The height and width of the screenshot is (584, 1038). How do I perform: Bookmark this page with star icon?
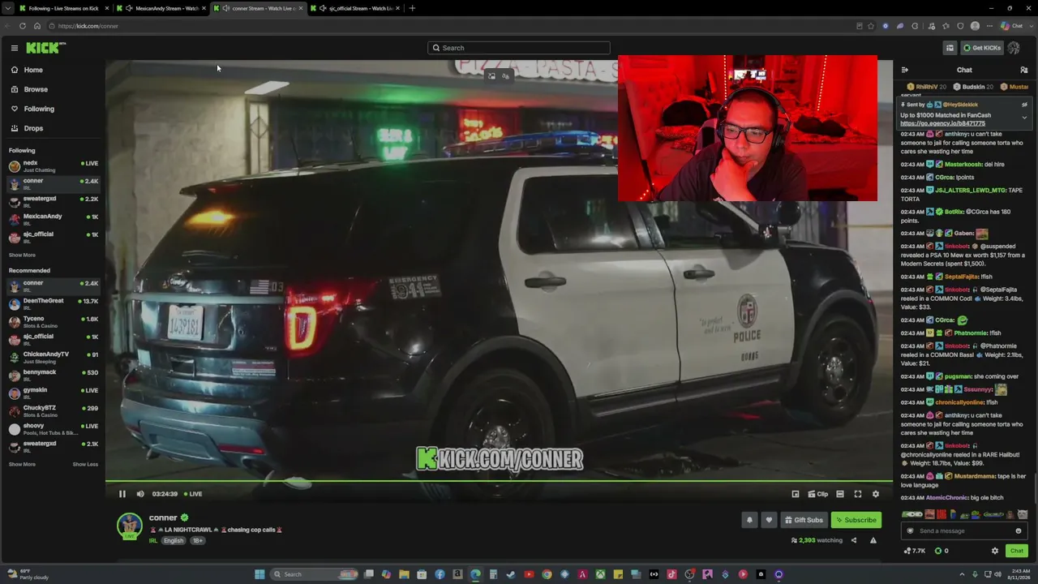click(871, 26)
